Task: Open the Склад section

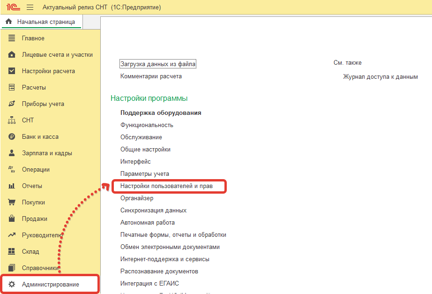Action: tap(30, 251)
